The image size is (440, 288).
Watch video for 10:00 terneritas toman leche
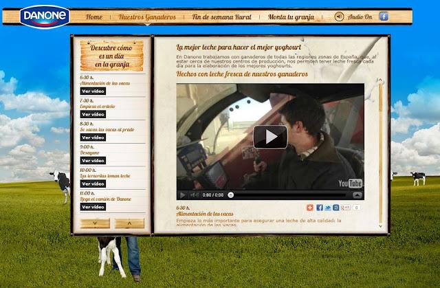pyautogui.click(x=93, y=184)
